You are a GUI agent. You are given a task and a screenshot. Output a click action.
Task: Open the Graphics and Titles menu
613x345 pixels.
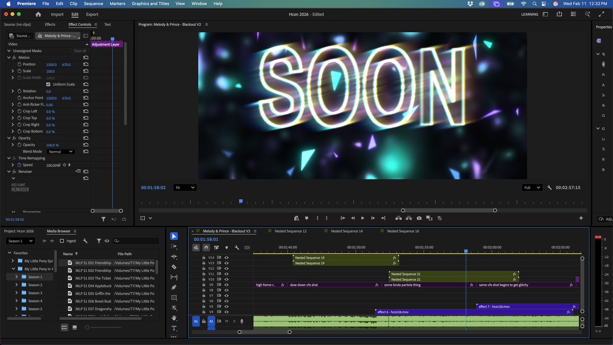(x=150, y=4)
